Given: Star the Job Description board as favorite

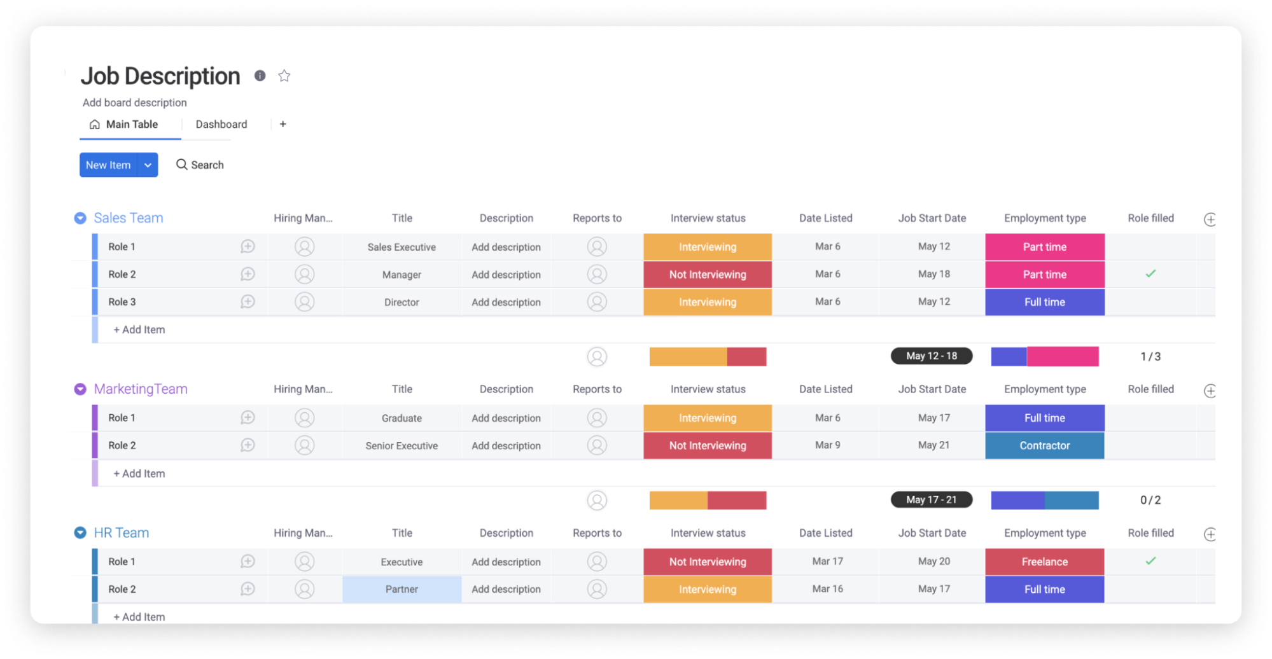Looking at the screenshot, I should (284, 76).
